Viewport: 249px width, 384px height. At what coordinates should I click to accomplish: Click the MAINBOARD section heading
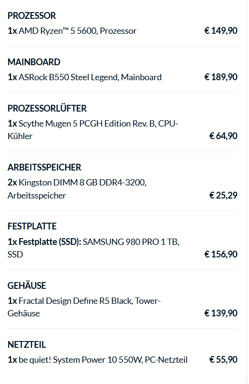(34, 62)
